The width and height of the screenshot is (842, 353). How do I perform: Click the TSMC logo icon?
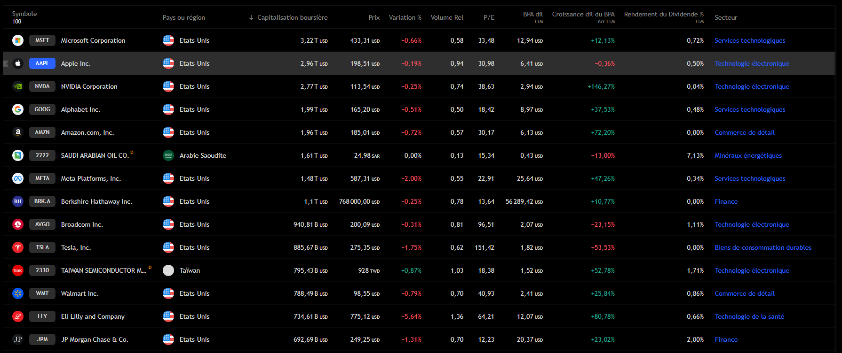pyautogui.click(x=18, y=270)
